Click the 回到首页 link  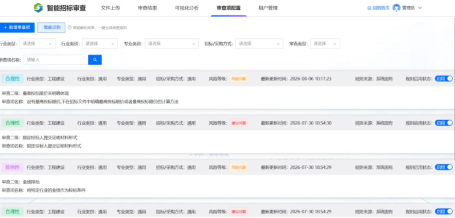381,8
